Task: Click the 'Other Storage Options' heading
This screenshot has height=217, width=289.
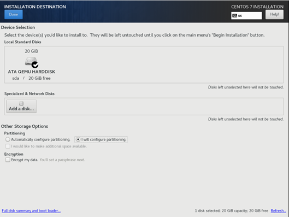Action: coord(25,126)
